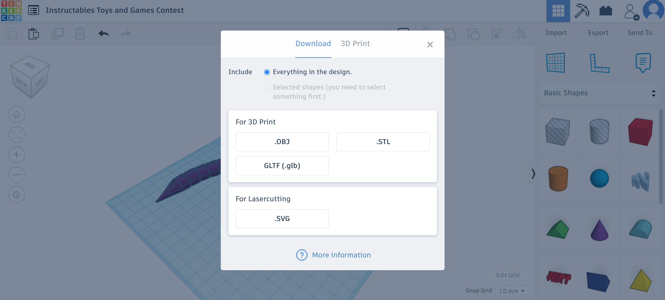Viewport: 665px width, 300px height.
Task: Click the home view button
Action: click(17, 115)
